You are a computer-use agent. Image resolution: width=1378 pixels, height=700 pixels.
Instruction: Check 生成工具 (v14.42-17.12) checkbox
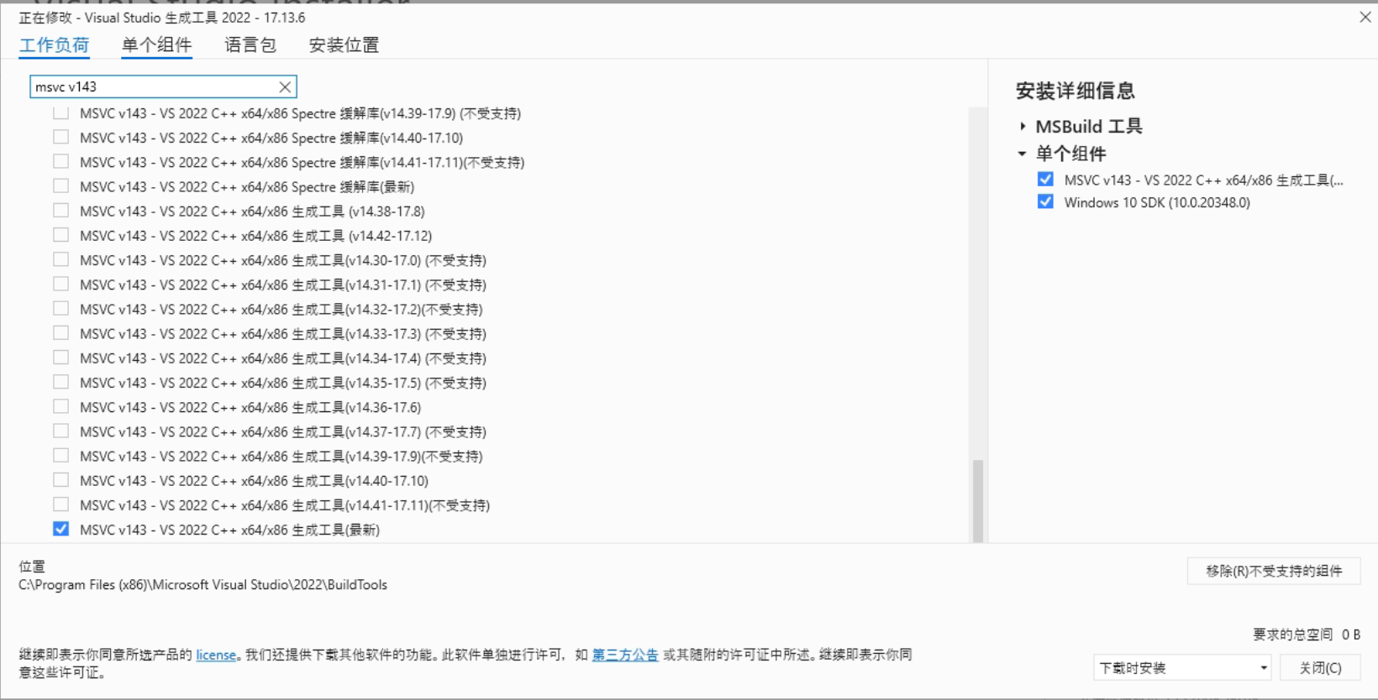coord(60,235)
